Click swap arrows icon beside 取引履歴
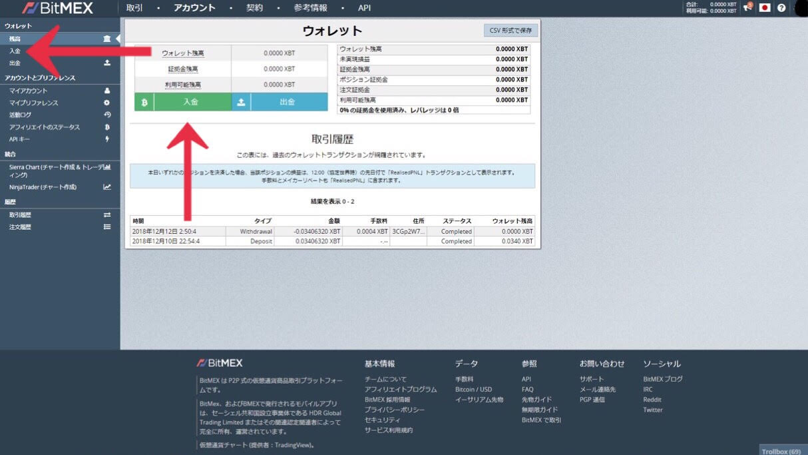 point(107,215)
